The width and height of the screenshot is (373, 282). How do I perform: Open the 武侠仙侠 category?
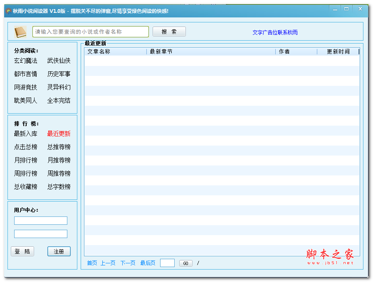[59, 61]
